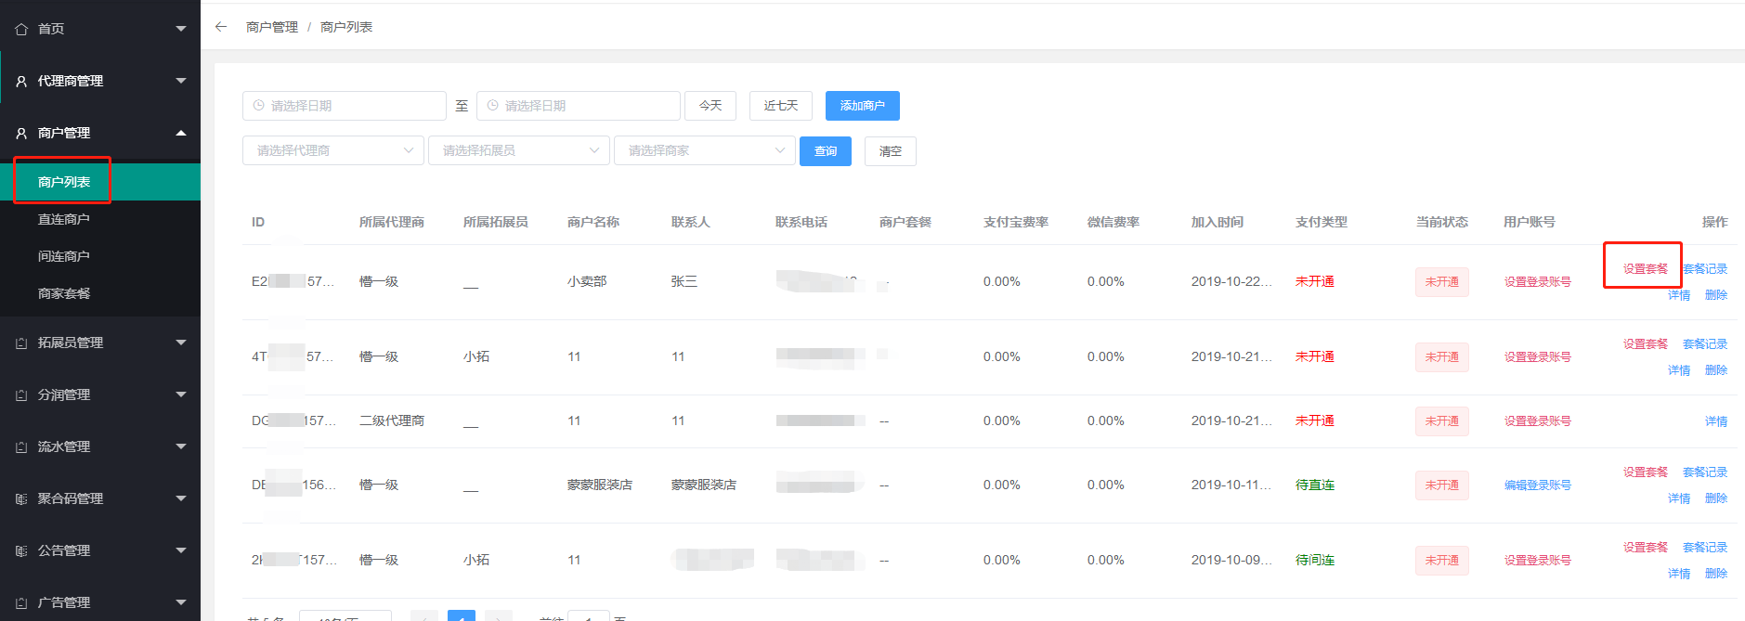Image resolution: width=1745 pixels, height=621 pixels.
Task: Open 详情 for the 小卖部 merchant
Action: (1679, 295)
